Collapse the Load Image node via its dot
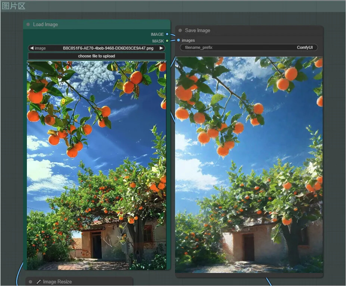 [x=28, y=25]
